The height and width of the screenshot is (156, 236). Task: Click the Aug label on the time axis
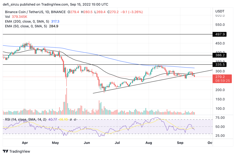pos(149,143)
